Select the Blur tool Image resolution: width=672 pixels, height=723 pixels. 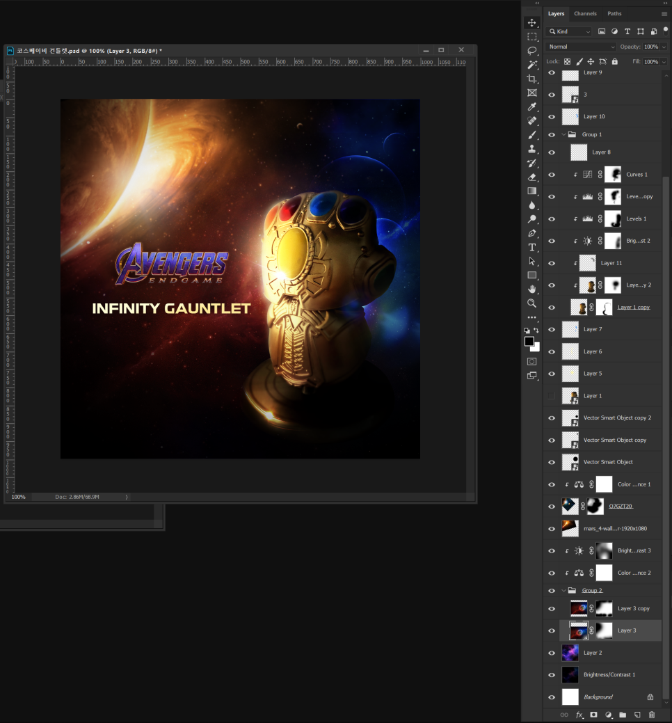point(532,205)
